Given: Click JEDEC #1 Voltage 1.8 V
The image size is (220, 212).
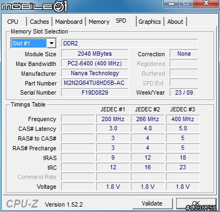Looking at the screenshot, I should point(113,187).
